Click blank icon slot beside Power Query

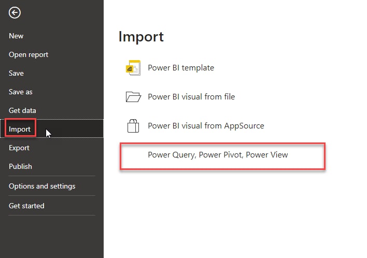click(x=133, y=155)
